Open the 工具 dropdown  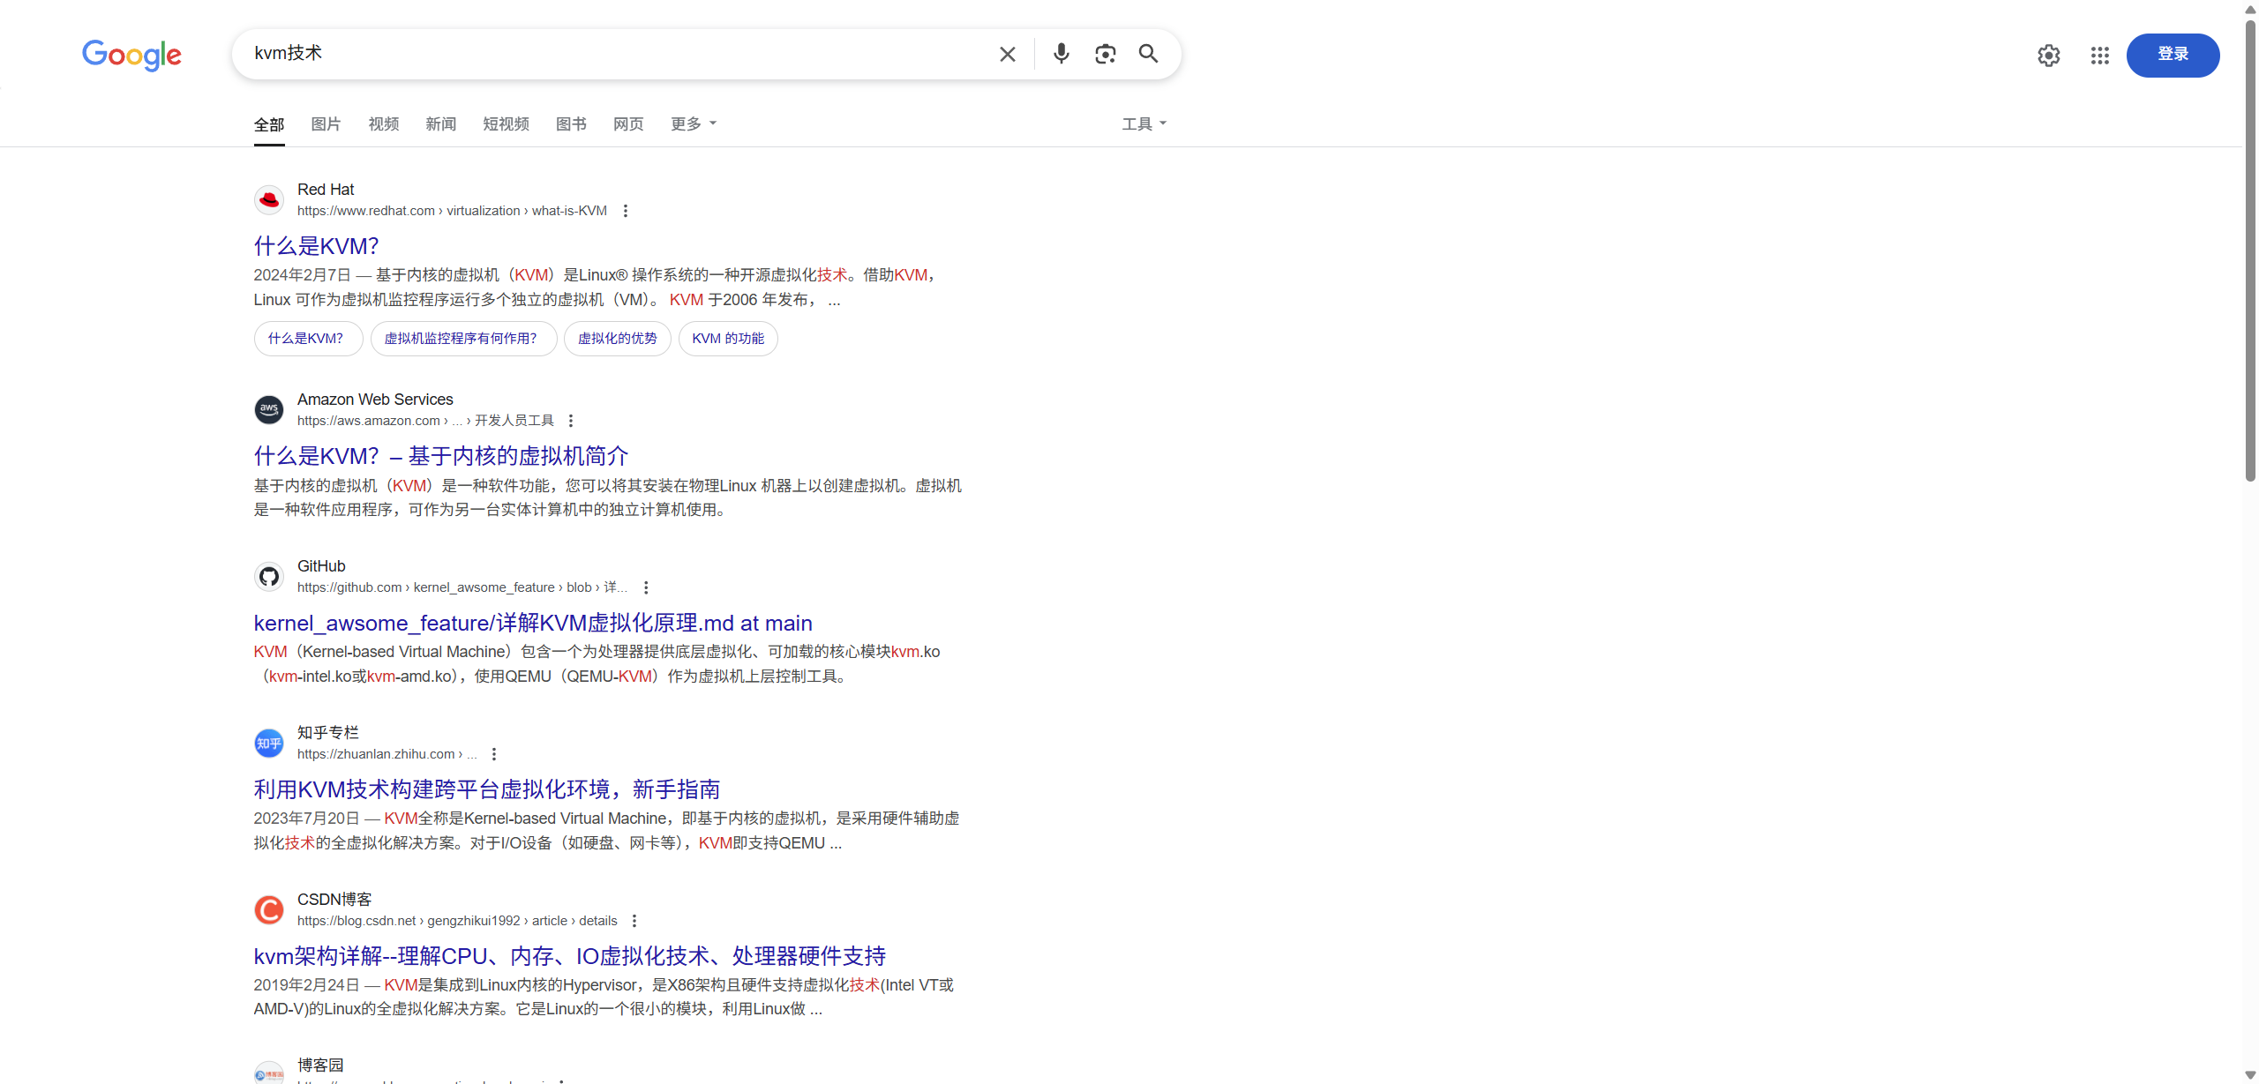(x=1145, y=124)
